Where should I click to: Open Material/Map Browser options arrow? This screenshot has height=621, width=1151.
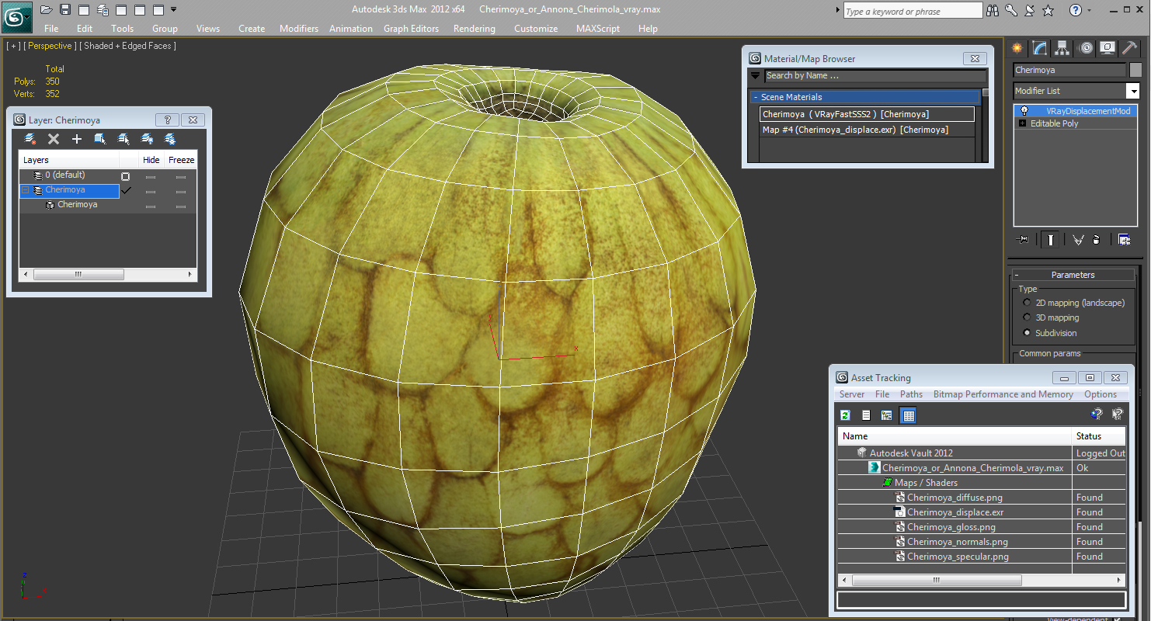755,76
